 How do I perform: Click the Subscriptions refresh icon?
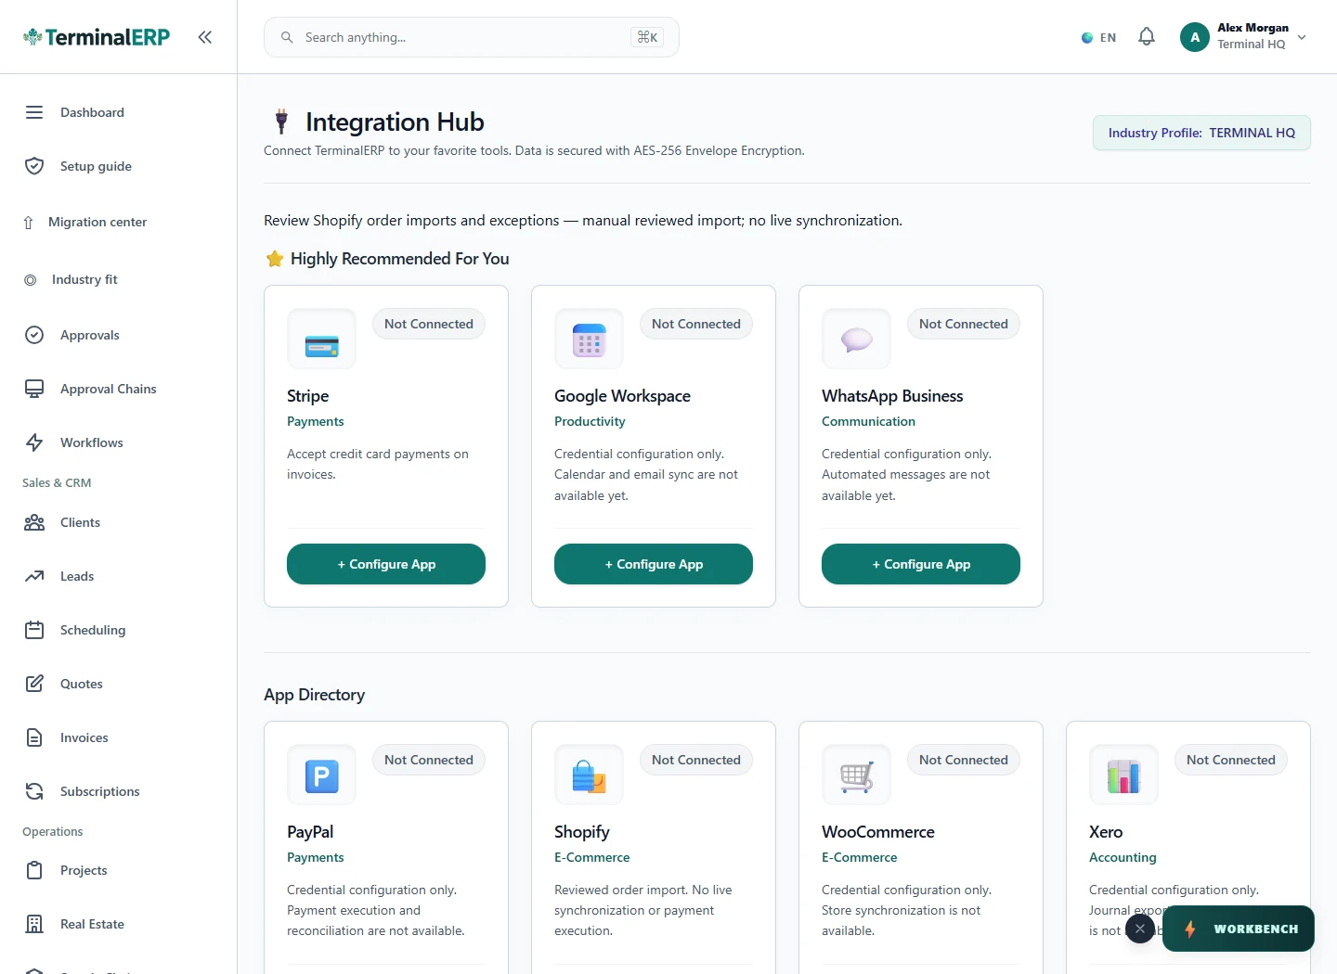(34, 791)
